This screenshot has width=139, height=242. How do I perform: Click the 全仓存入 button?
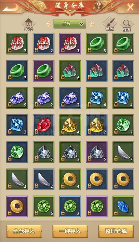(x=24, y=231)
